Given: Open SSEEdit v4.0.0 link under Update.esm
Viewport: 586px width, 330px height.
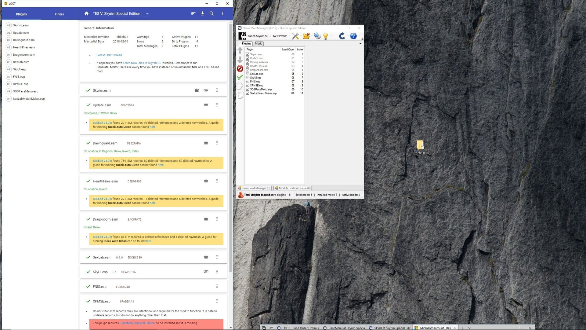Looking at the screenshot, I should (x=102, y=123).
